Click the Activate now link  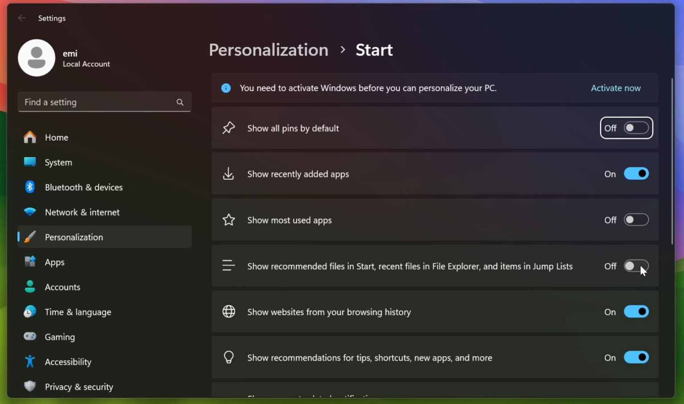tap(615, 88)
